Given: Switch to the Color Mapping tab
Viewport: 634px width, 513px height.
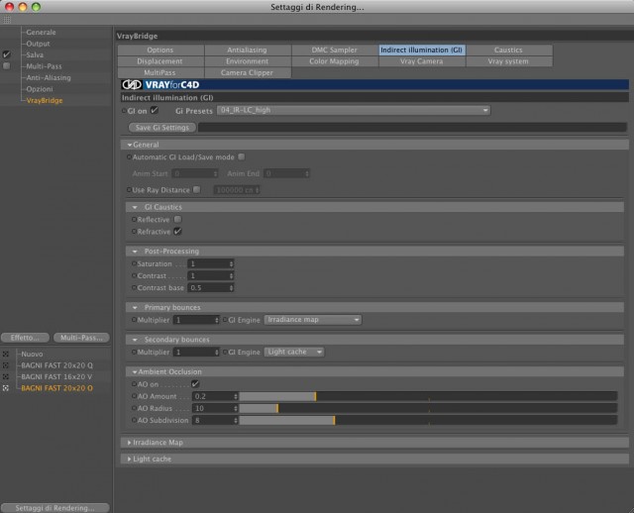Looking at the screenshot, I should tap(335, 61).
